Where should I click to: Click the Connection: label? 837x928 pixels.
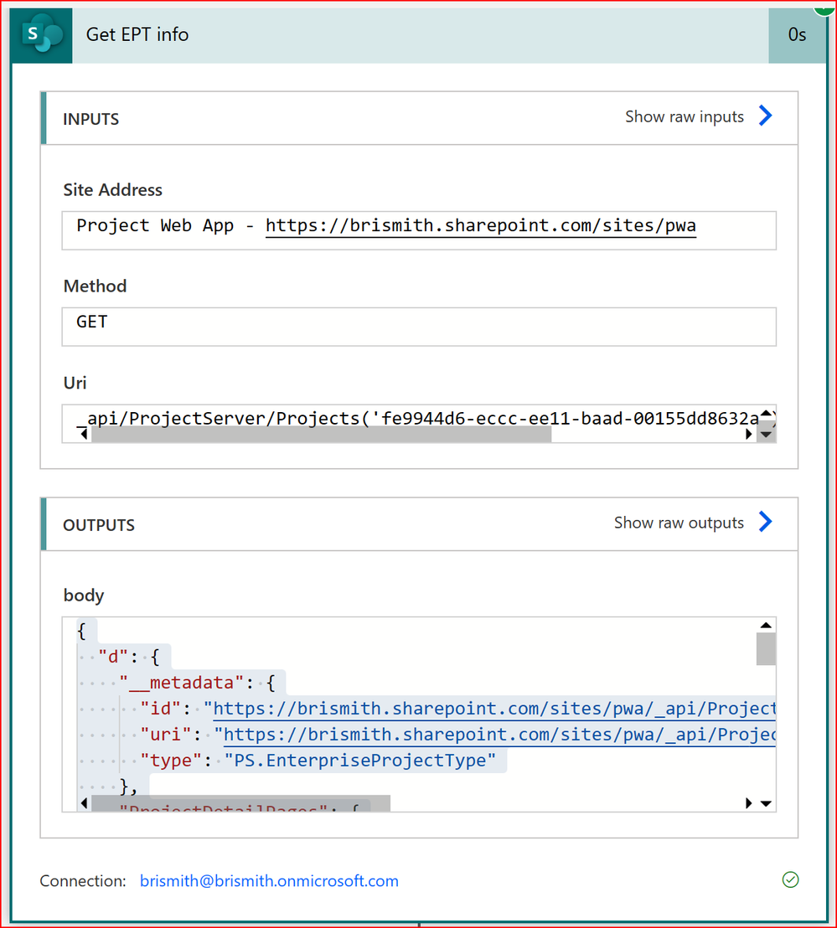[x=83, y=880]
